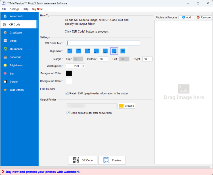Set alignment to bottom-left
The height and width of the screenshot is (175, 213).
pyautogui.click(x=96, y=51)
